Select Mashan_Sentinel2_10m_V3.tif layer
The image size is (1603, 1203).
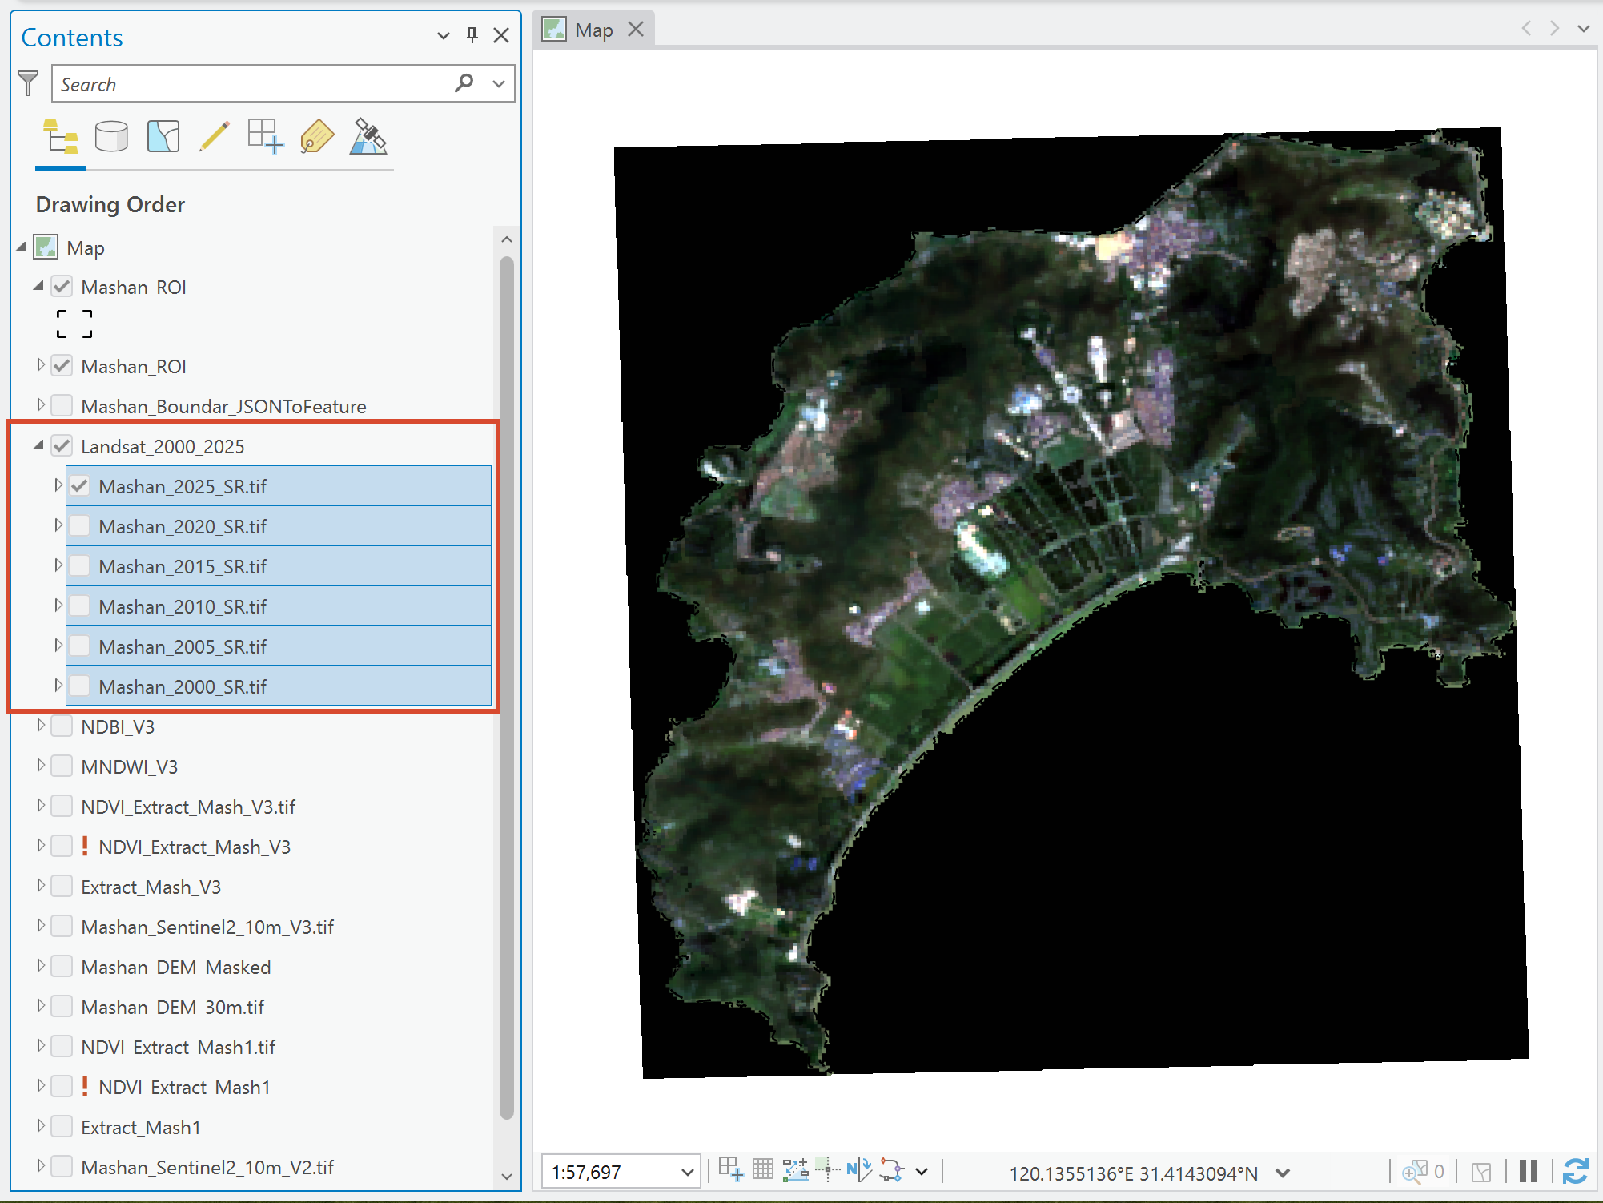207,927
